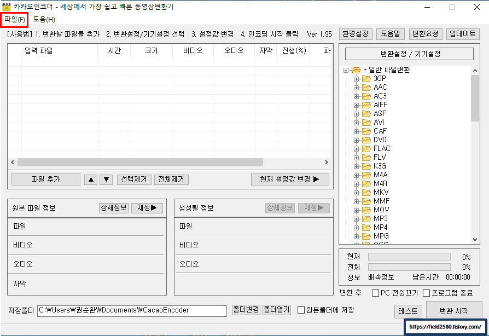The width and height of the screenshot is (489, 336).
Task: Select the M4A folder icon
Action: click(366, 175)
